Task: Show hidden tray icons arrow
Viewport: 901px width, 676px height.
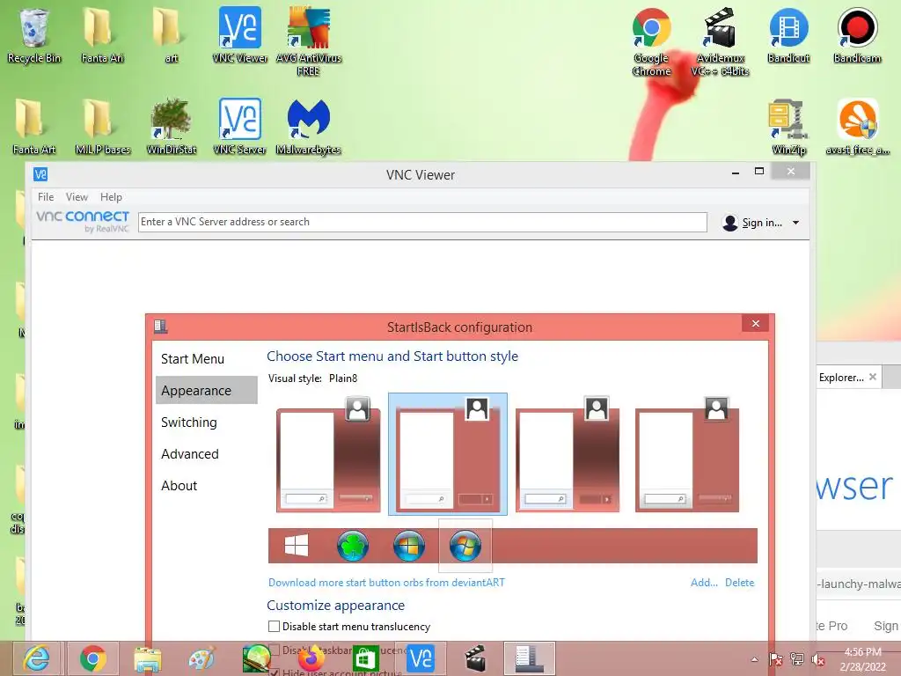Action: pos(754,659)
